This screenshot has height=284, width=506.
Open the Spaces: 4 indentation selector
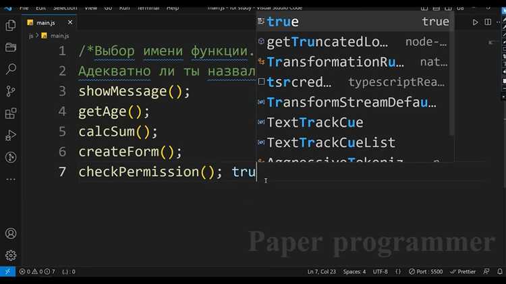[354, 272]
